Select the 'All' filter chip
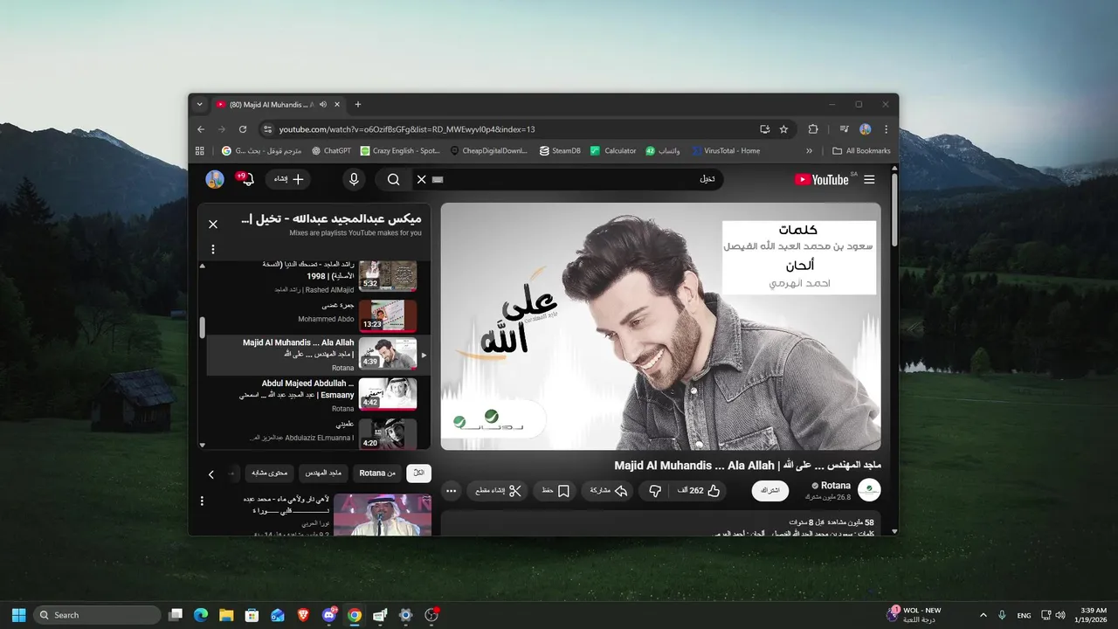 [x=419, y=473]
